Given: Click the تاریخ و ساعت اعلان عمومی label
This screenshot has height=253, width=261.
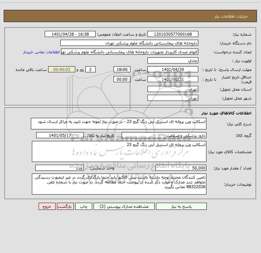Looking at the screenshot, I should coord(121,34).
